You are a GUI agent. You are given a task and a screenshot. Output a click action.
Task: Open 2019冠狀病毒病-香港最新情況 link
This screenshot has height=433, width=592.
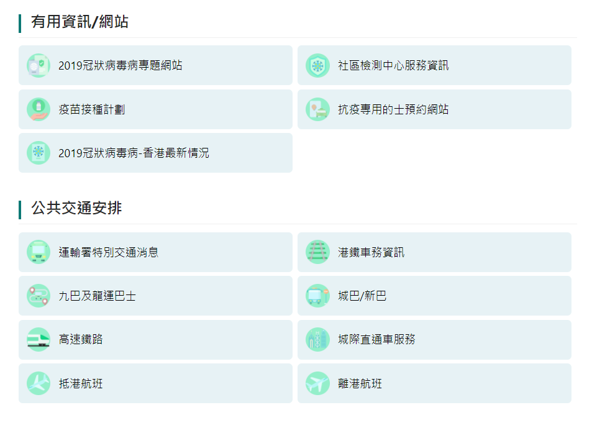point(134,153)
